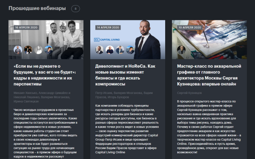Screen dimensions: 255x159
Task: Click the 10 АПРЕЛЯ 2020 date label
Action: coord(190,27)
